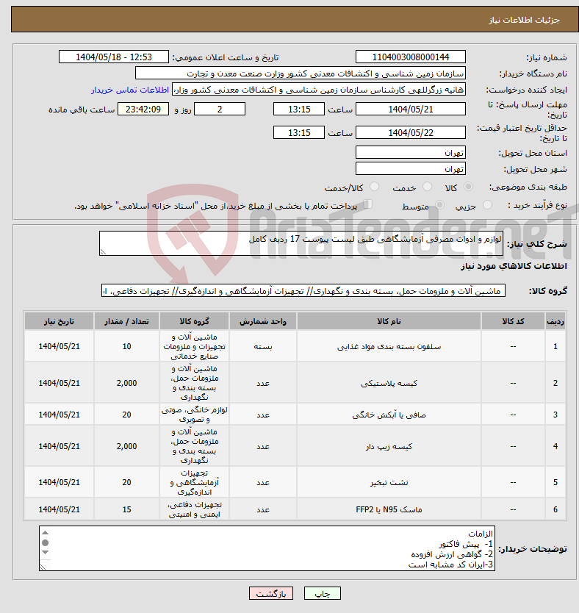579x613 pixels.
Task: Click the بازگشت back button
Action: point(270,593)
